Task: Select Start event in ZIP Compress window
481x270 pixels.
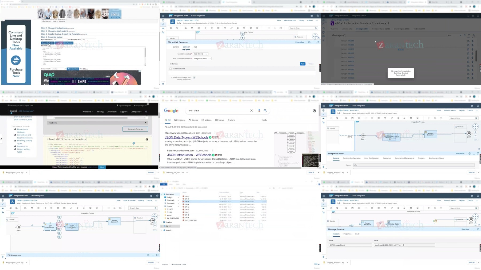Action: point(19,227)
